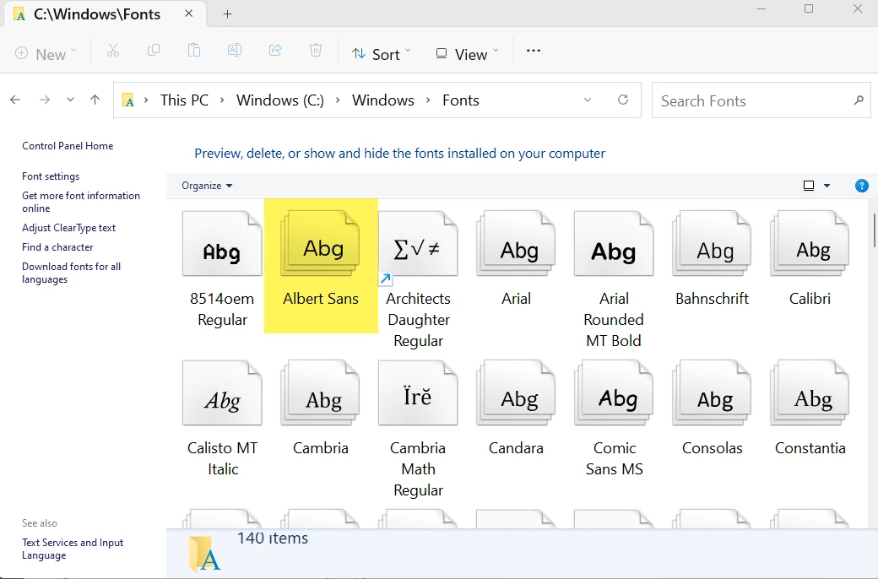
Task: Add a new tab with plus button
Action: pos(227,14)
